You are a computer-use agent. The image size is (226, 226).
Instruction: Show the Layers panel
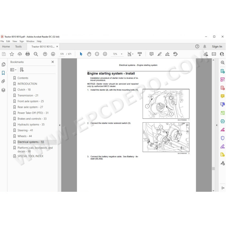click(3, 90)
